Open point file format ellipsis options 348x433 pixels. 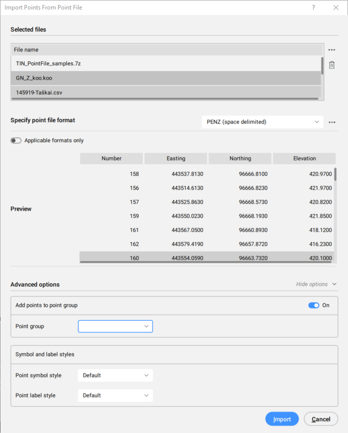(x=331, y=122)
